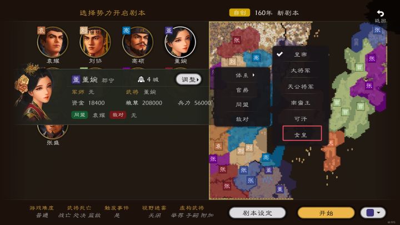This screenshot has height=225, width=400.
Task: Click the red 张 map marker at top
Action: (237, 40)
